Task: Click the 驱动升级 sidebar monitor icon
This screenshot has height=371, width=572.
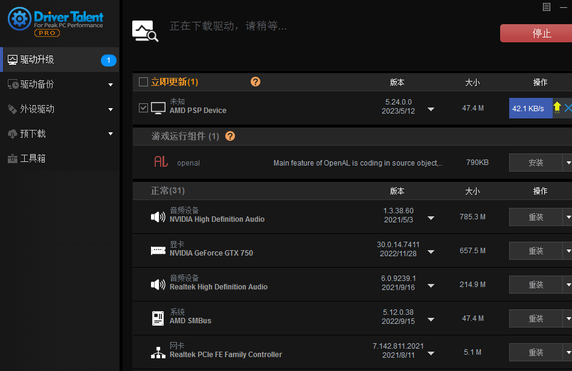Action: [x=13, y=60]
